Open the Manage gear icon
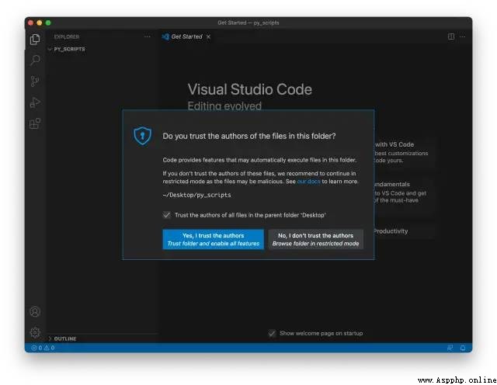Image resolution: width=497 pixels, height=385 pixels. pyautogui.click(x=35, y=332)
